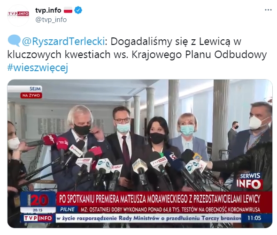Click the 20 programme logo in video

point(38,200)
